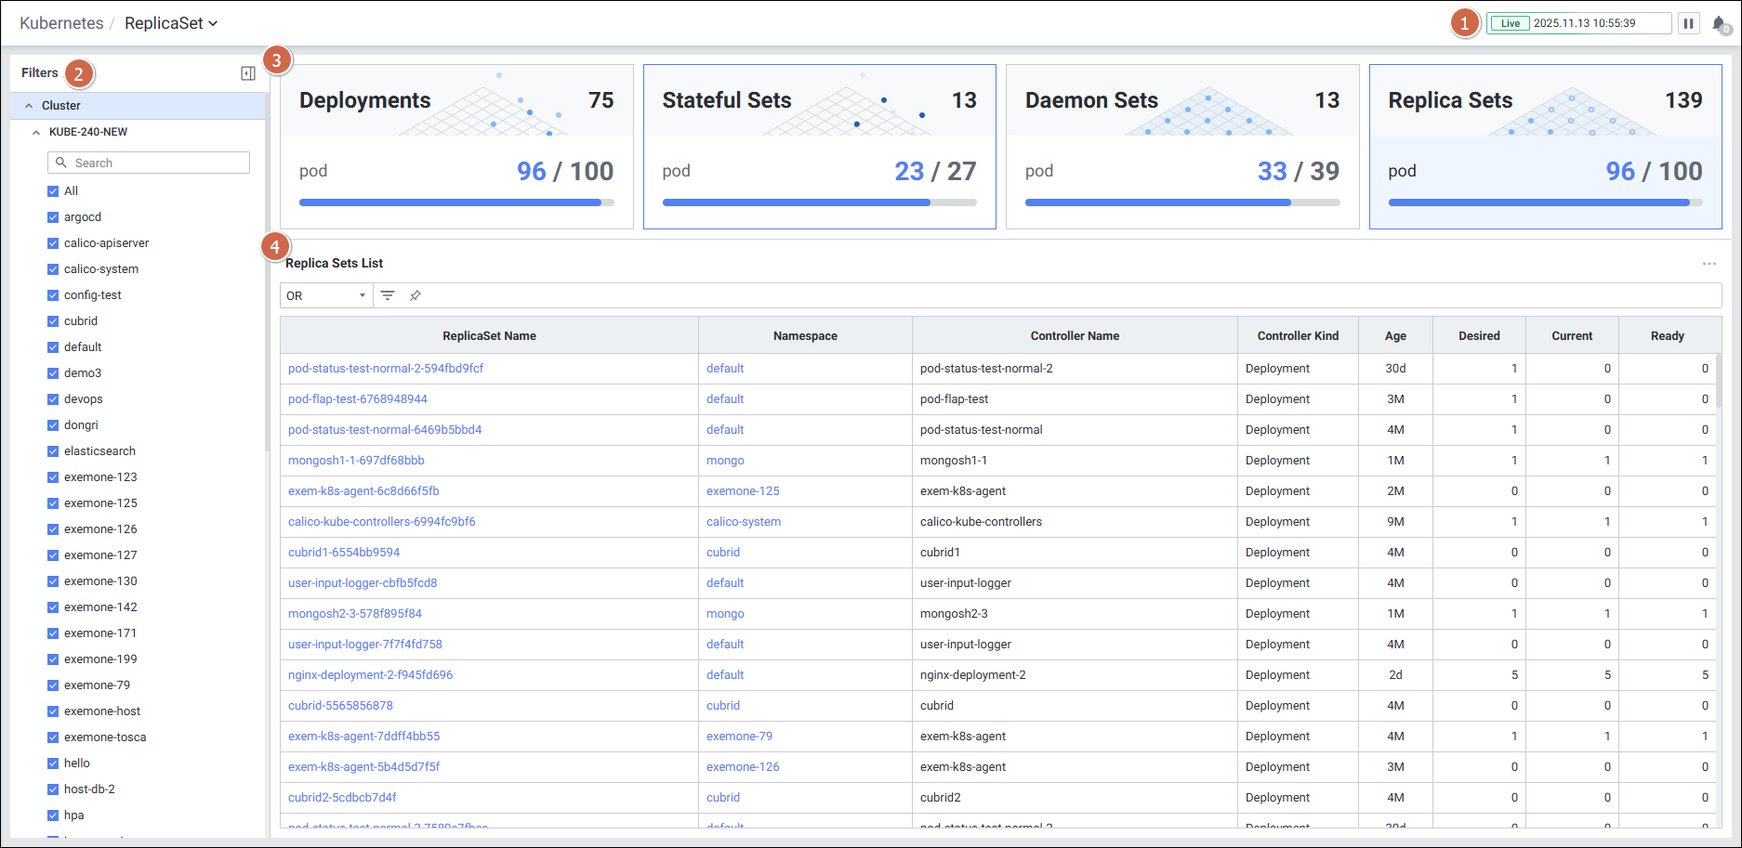The height and width of the screenshot is (848, 1742).
Task: Open the OR condition dropdown
Action: click(325, 295)
